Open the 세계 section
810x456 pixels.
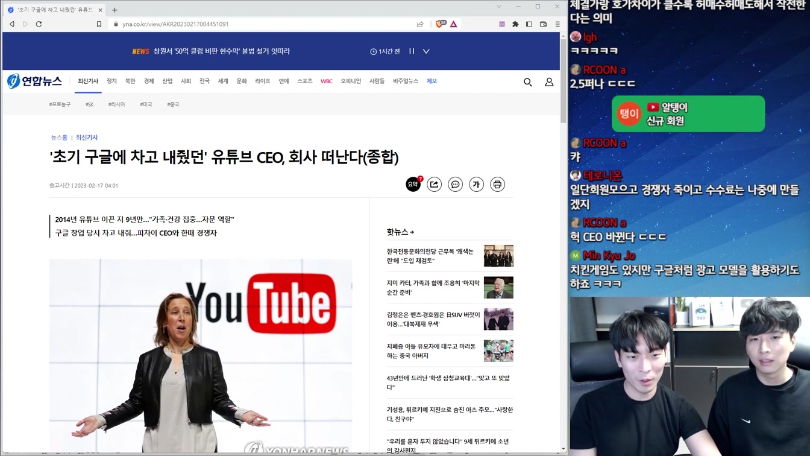223,81
